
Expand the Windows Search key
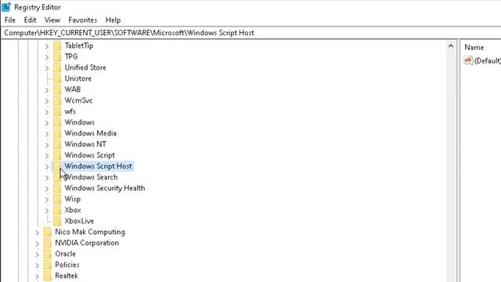point(47,178)
